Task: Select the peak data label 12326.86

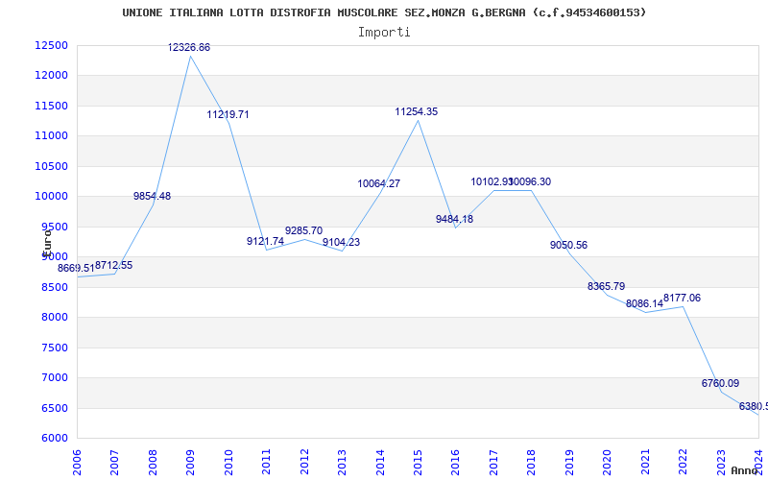Action: [x=189, y=47]
